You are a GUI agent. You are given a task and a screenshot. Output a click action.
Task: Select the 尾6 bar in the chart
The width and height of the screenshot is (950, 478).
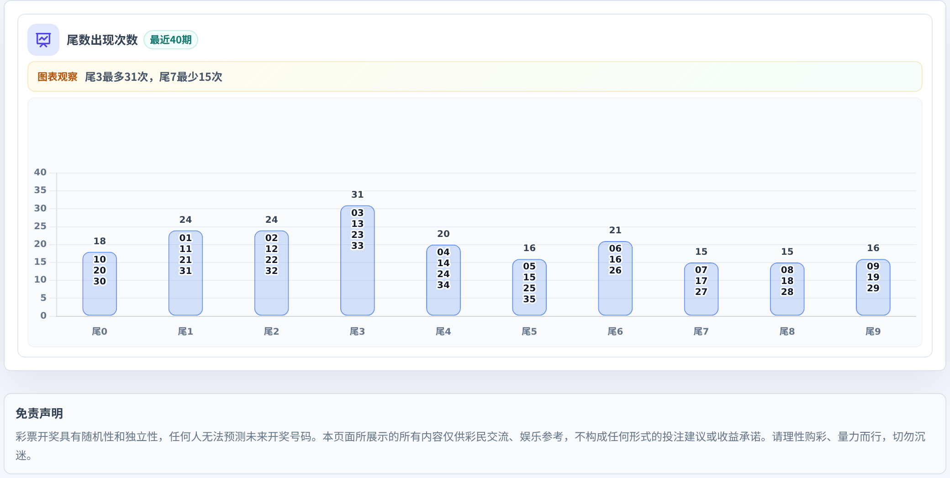coord(615,278)
